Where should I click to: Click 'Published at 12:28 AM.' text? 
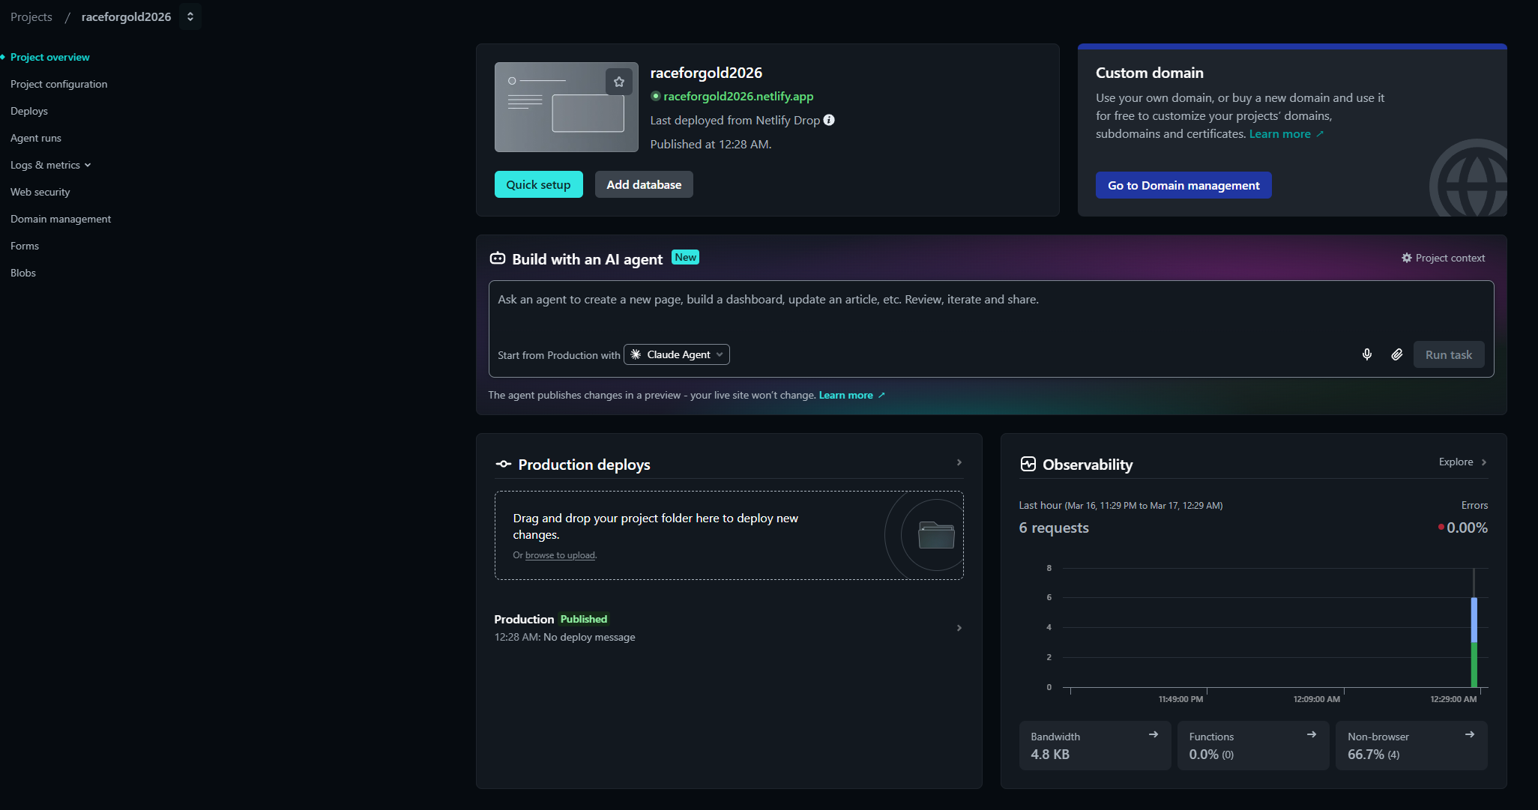[711, 144]
